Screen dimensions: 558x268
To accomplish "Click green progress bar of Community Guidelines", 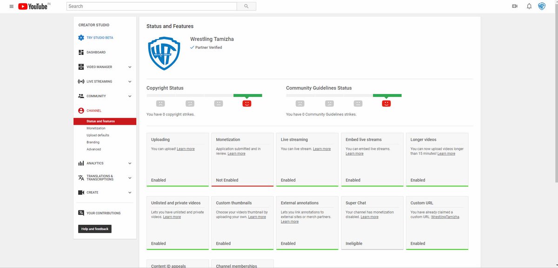I will tap(387, 95).
